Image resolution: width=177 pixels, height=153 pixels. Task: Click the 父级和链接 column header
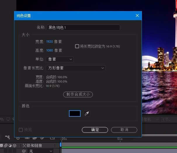click(x=32, y=145)
